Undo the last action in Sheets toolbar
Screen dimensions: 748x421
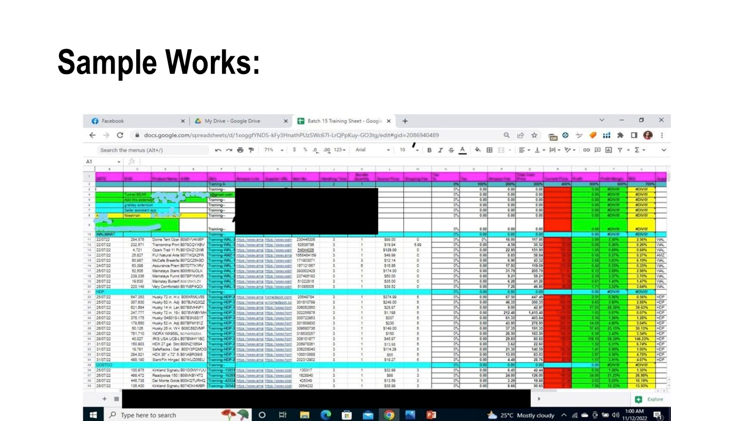point(219,150)
